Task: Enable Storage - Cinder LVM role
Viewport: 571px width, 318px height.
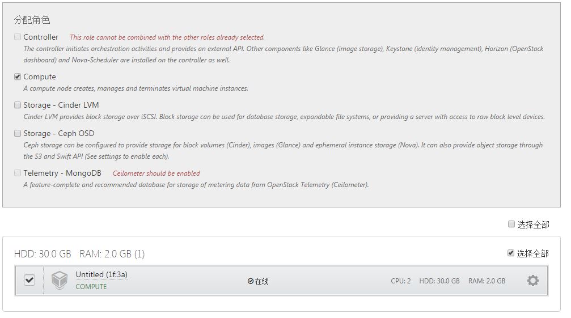Action: [x=18, y=105]
